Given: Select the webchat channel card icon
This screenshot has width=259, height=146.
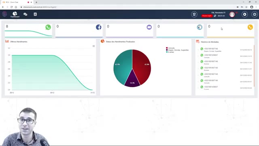Looking at the screenshot, I should click(x=200, y=27).
